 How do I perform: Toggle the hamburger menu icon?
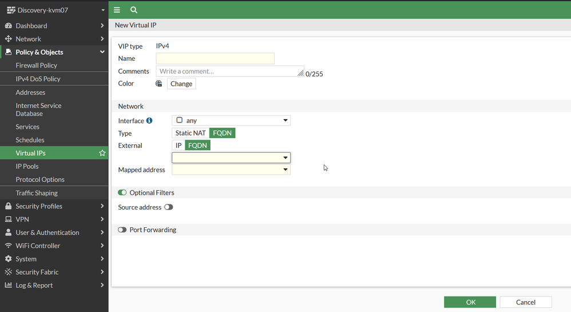(x=117, y=10)
